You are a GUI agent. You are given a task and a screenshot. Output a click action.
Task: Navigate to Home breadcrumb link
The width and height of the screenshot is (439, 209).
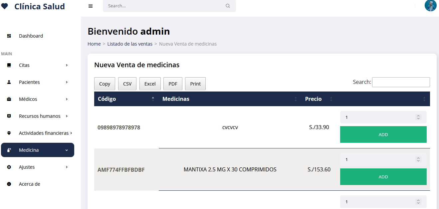pyautogui.click(x=94, y=44)
